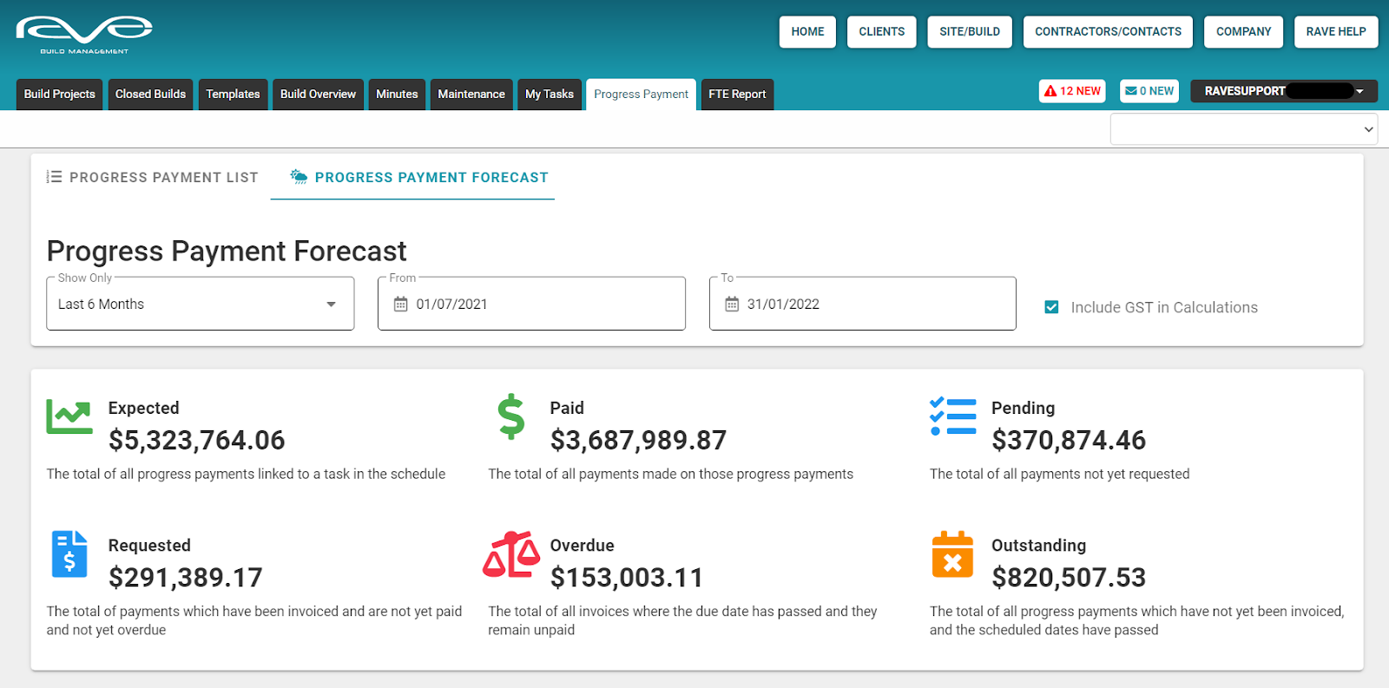This screenshot has height=688, width=1389.
Task: Click the calendar icon in To field
Action: coord(732,305)
